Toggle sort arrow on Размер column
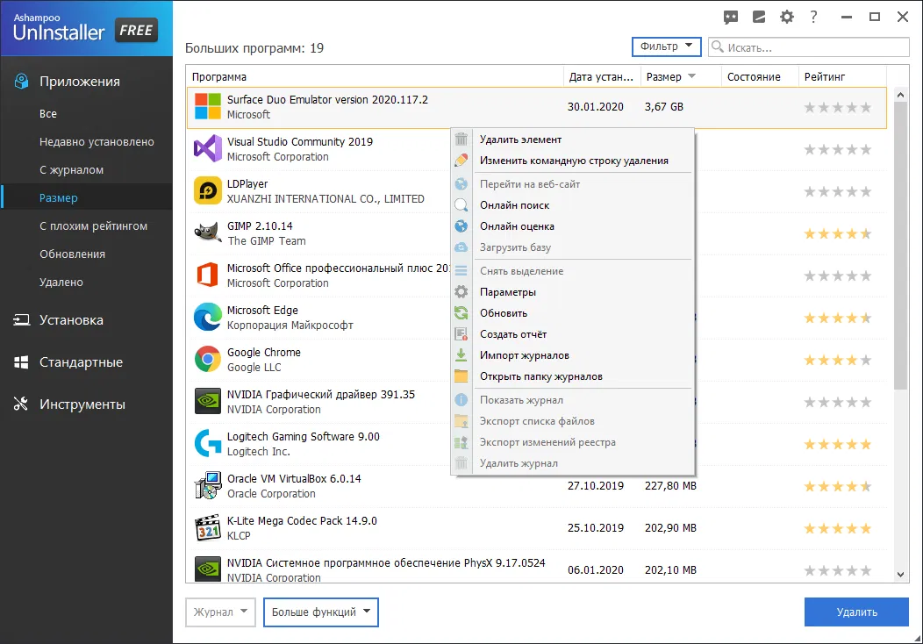Viewport: 923px width, 644px height. tap(691, 76)
